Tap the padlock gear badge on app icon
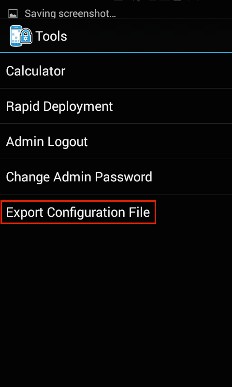The height and width of the screenshot is (387, 232). click(x=26, y=36)
